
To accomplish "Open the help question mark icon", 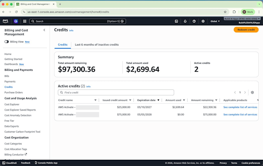I will (x=194, y=21).
